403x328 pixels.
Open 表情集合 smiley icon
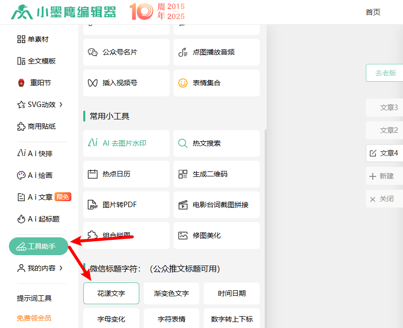click(x=183, y=83)
